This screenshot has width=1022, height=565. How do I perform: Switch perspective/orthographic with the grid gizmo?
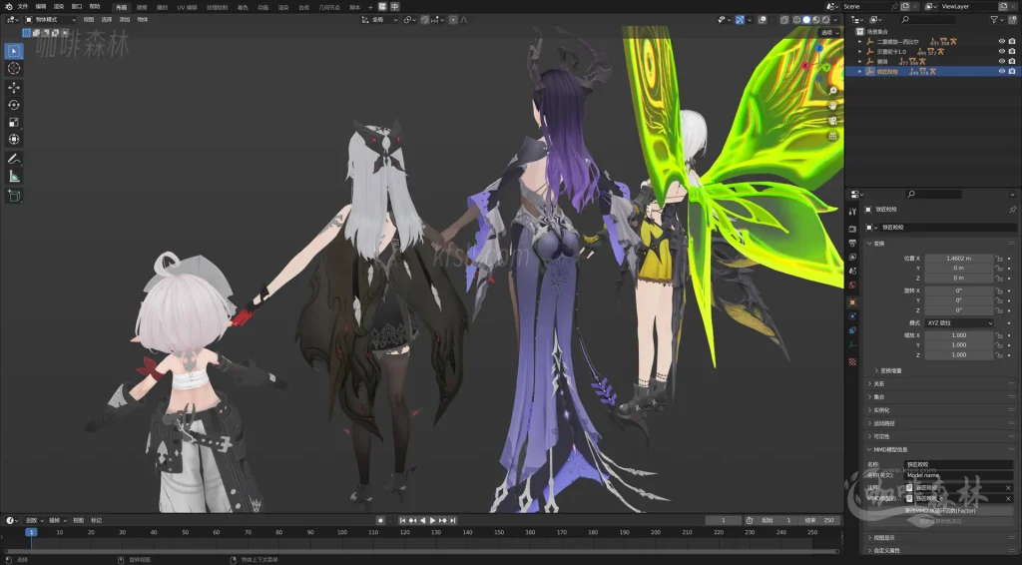tap(832, 136)
